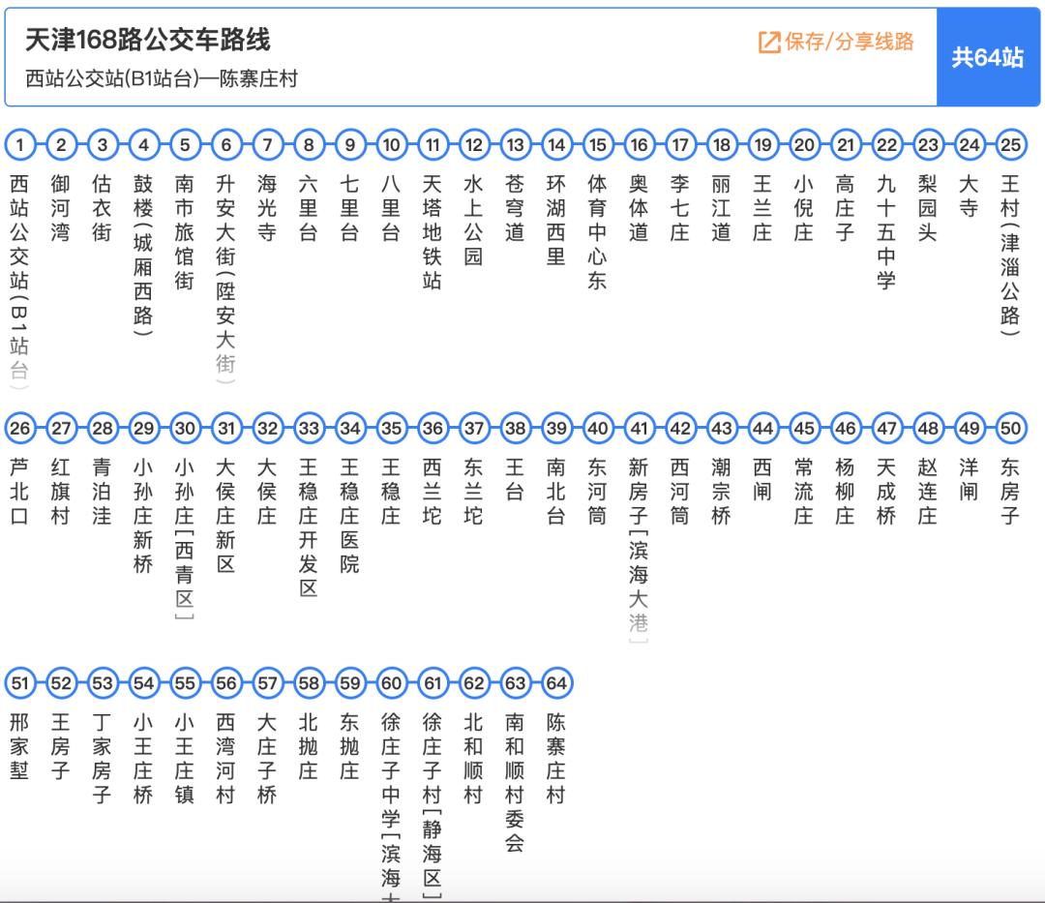
Task: Open stop name 奥体道
Action: click(640, 208)
